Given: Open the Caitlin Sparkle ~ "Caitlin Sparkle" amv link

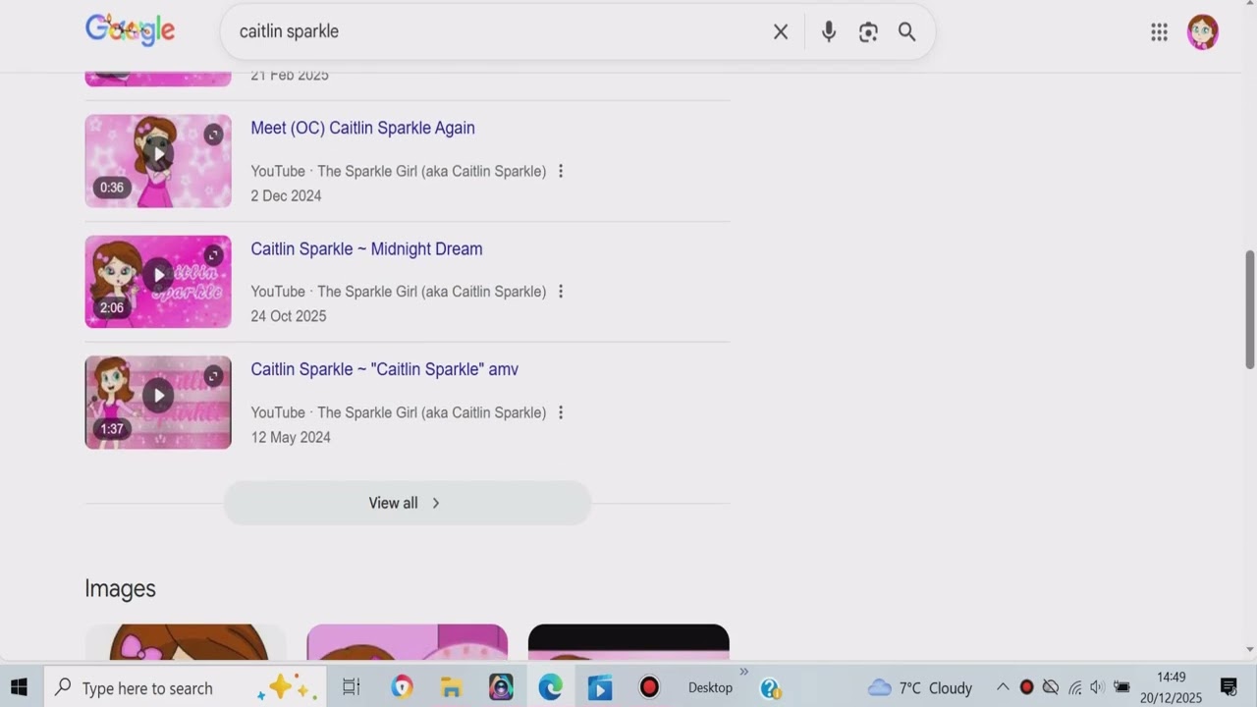Looking at the screenshot, I should [384, 369].
